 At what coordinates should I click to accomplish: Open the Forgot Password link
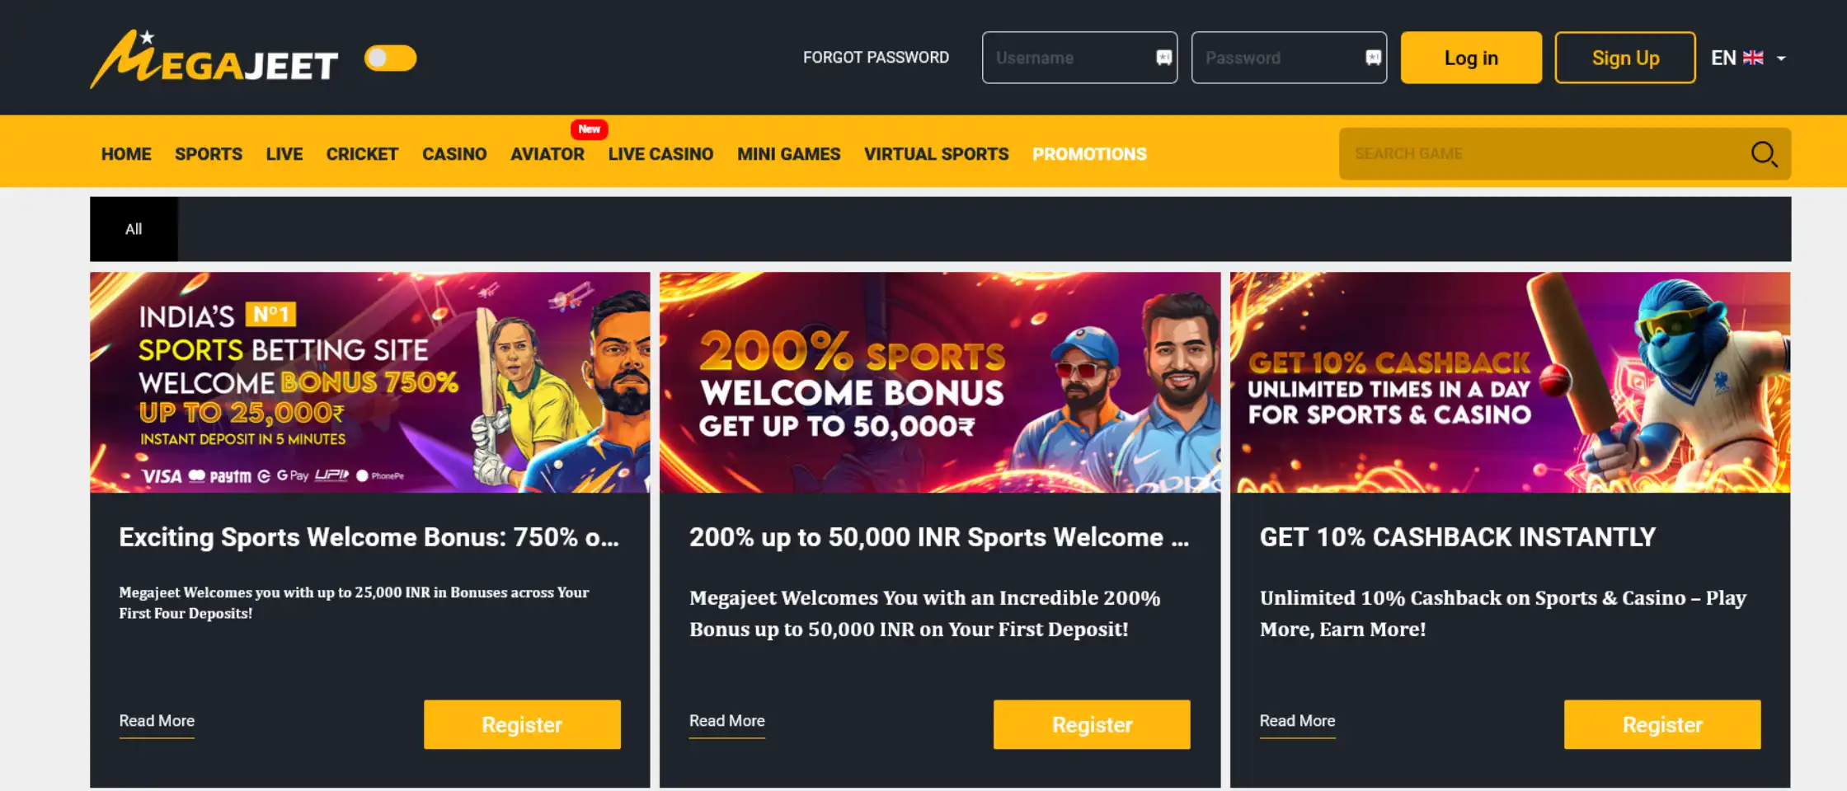point(876,58)
